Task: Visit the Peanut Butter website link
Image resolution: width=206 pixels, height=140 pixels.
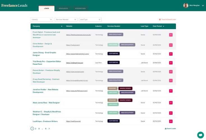Action: tap(75, 72)
